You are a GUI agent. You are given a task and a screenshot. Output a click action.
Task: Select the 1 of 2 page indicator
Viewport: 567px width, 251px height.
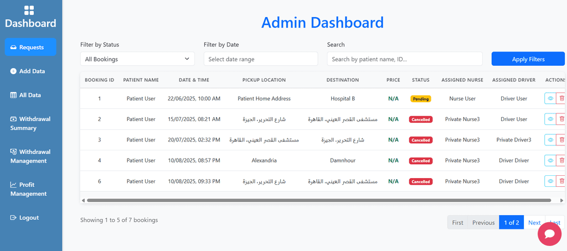point(511,222)
